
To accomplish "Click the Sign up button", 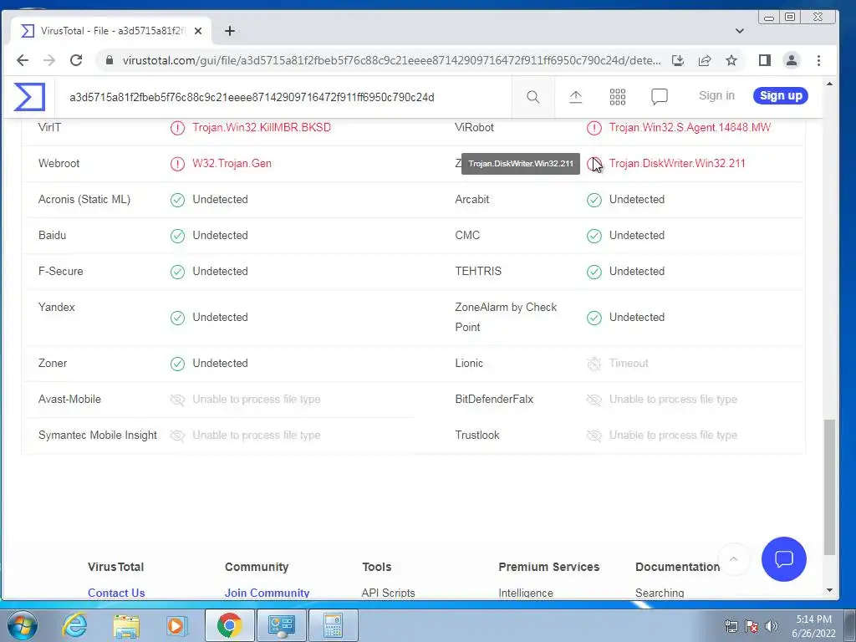I will pyautogui.click(x=781, y=95).
